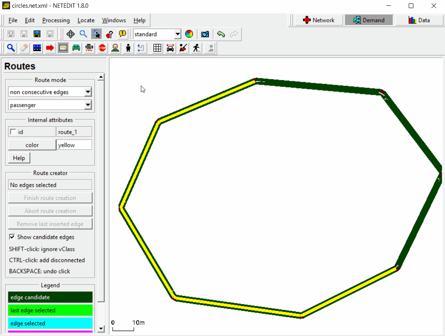Open the Processing menu
The image size is (445, 336).
[x=56, y=20]
